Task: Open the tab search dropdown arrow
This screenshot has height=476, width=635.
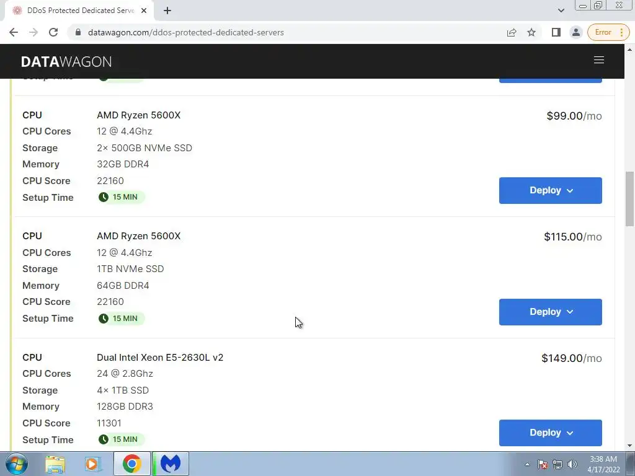Action: (x=561, y=11)
